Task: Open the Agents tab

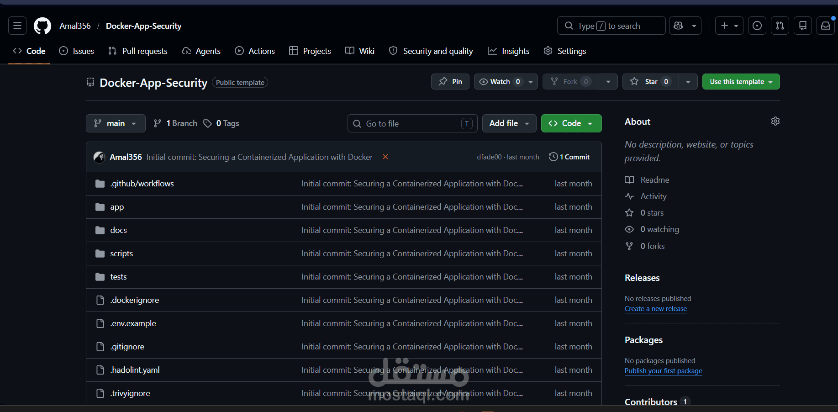Action: pyautogui.click(x=201, y=51)
